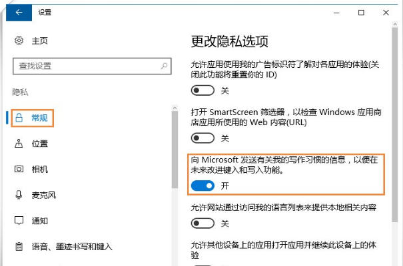Select the speech and inking clipboard icon
Screen dimensions: 403x266
click(x=19, y=247)
